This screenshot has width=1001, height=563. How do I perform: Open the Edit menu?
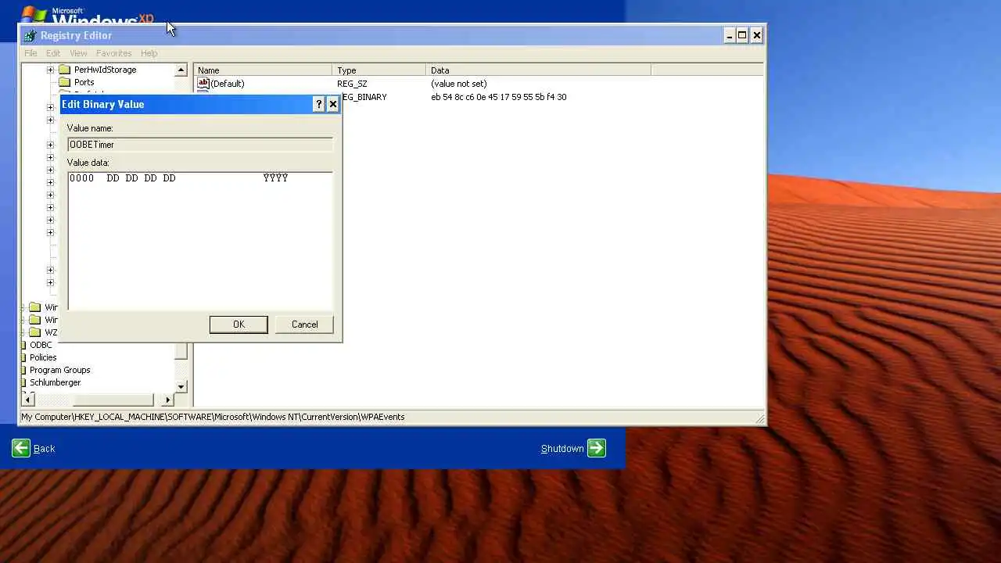[53, 53]
